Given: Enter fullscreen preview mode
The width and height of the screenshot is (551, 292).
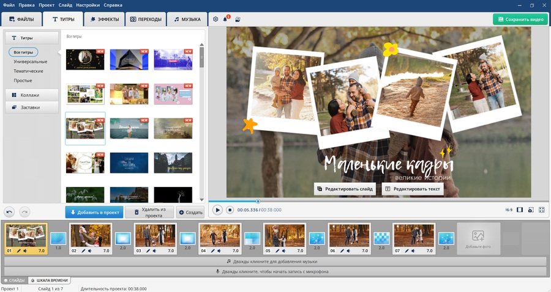Looking at the screenshot, I should [x=541, y=210].
